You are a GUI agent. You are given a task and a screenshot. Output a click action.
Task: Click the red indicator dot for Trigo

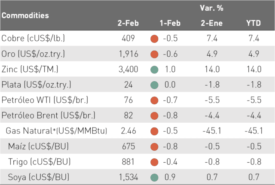point(154,162)
